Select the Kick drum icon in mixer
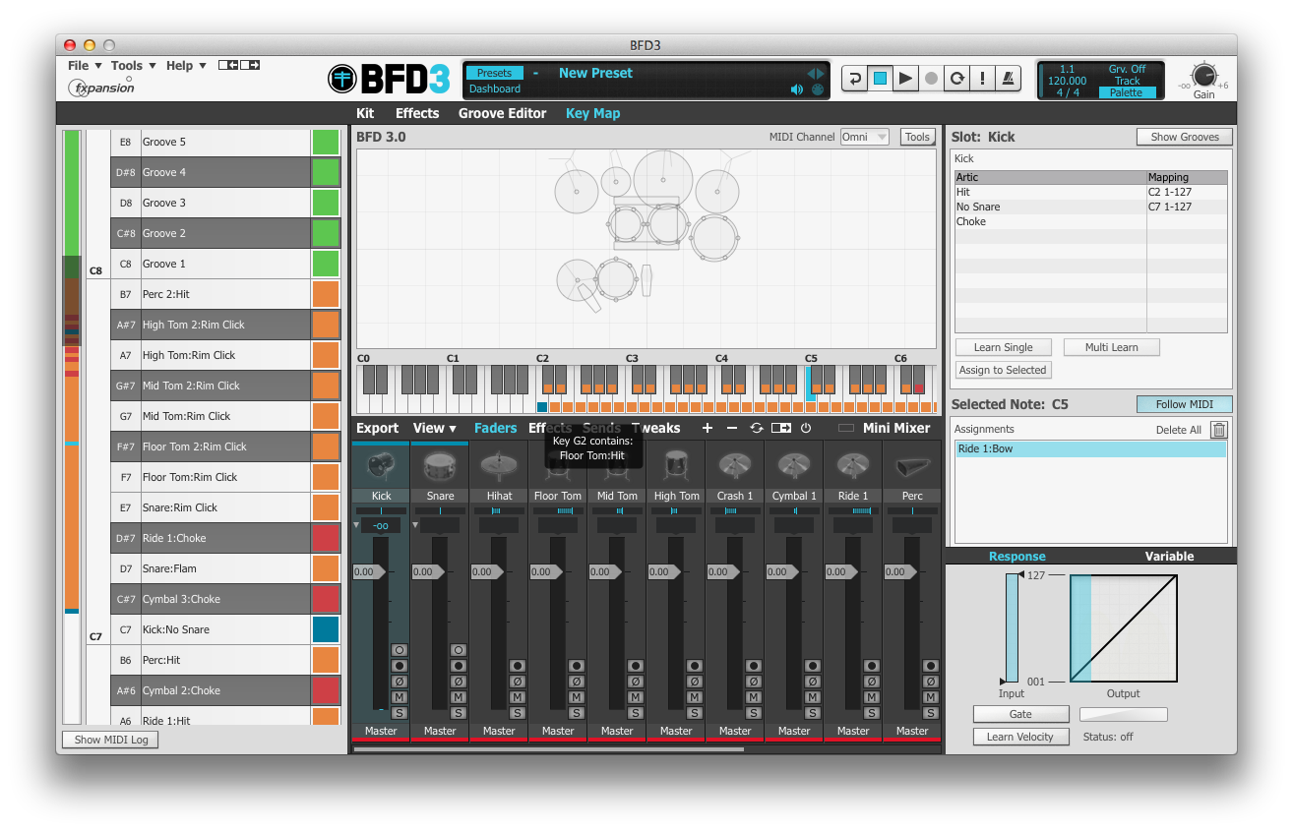The image size is (1293, 832). [x=381, y=466]
